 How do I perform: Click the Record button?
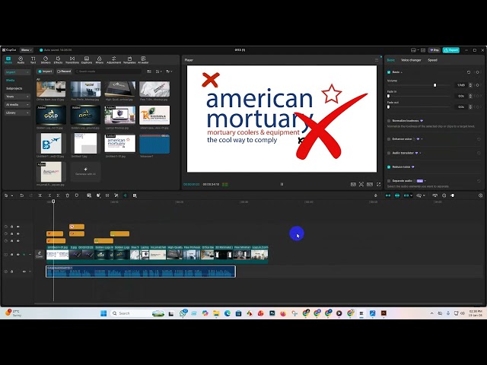click(64, 71)
